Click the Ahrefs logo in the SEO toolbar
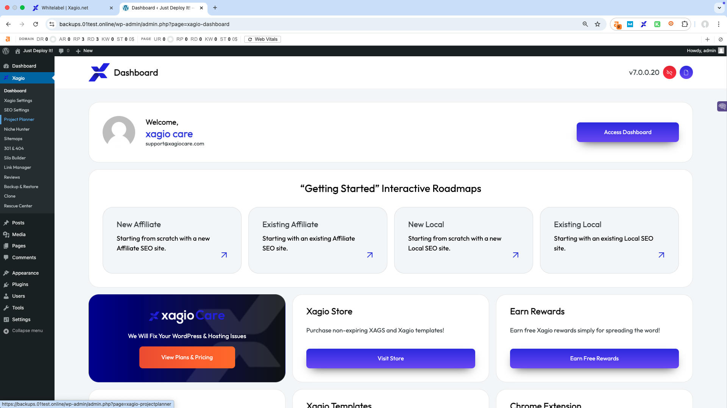This screenshot has width=727, height=408. pos(8,39)
